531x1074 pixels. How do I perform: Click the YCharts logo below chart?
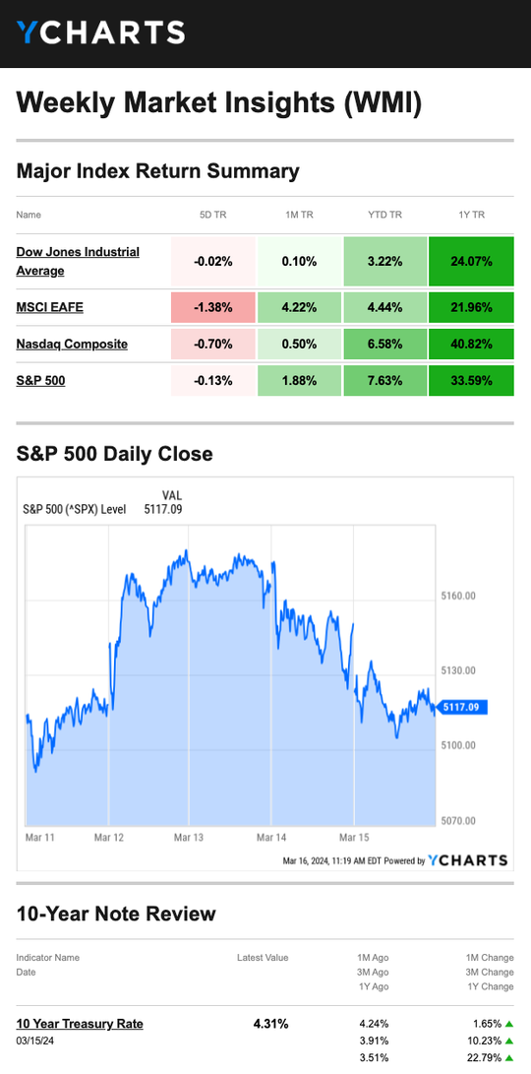click(x=468, y=860)
